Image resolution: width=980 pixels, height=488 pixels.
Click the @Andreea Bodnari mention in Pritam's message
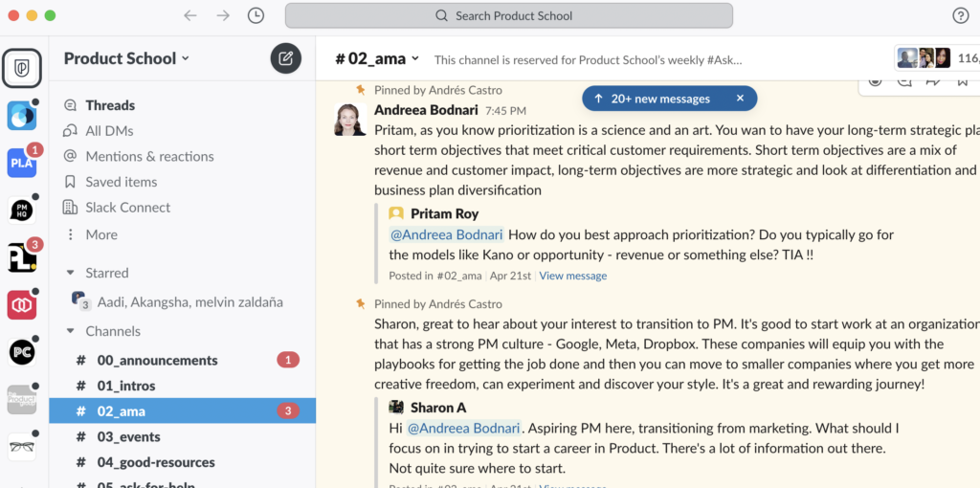click(446, 235)
